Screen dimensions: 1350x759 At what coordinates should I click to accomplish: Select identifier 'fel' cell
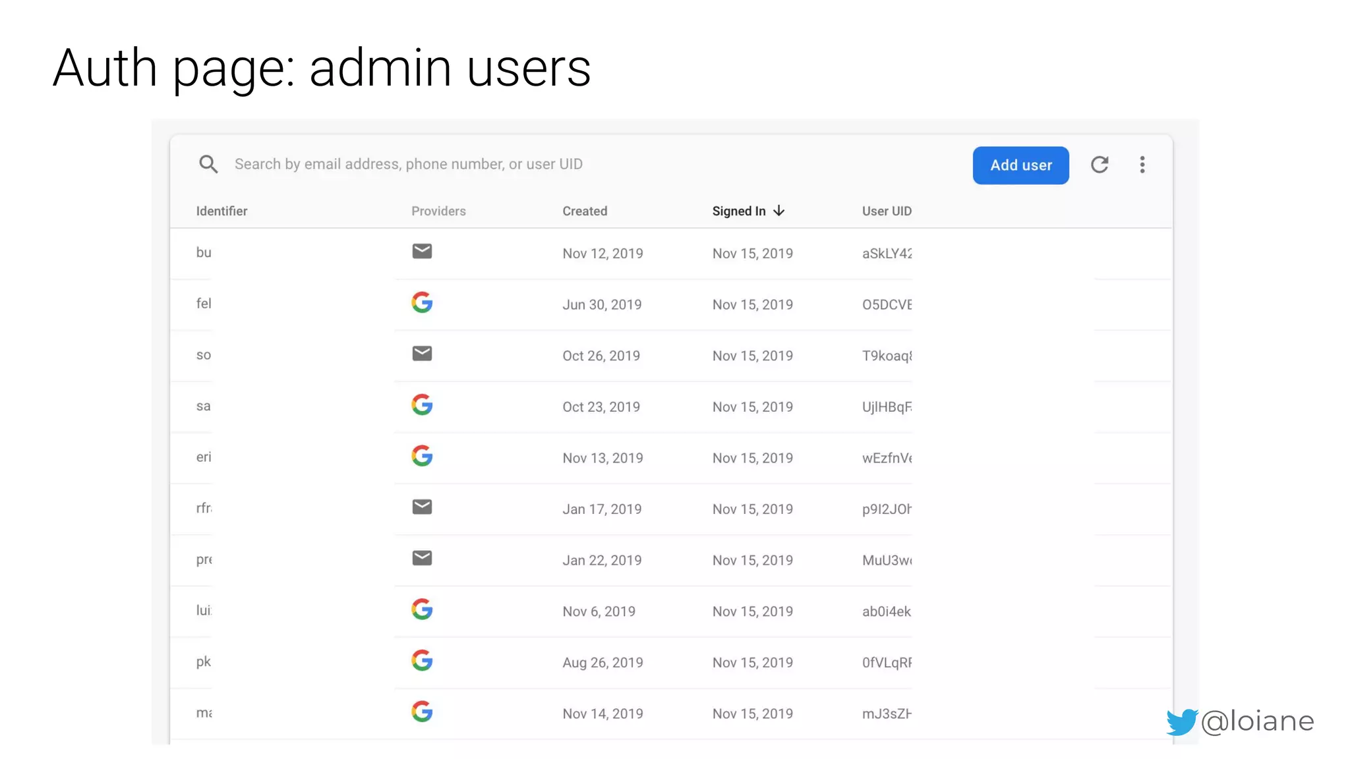[204, 303]
